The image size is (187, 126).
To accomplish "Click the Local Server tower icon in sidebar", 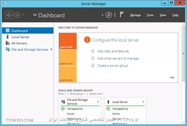I will tap(7, 37).
